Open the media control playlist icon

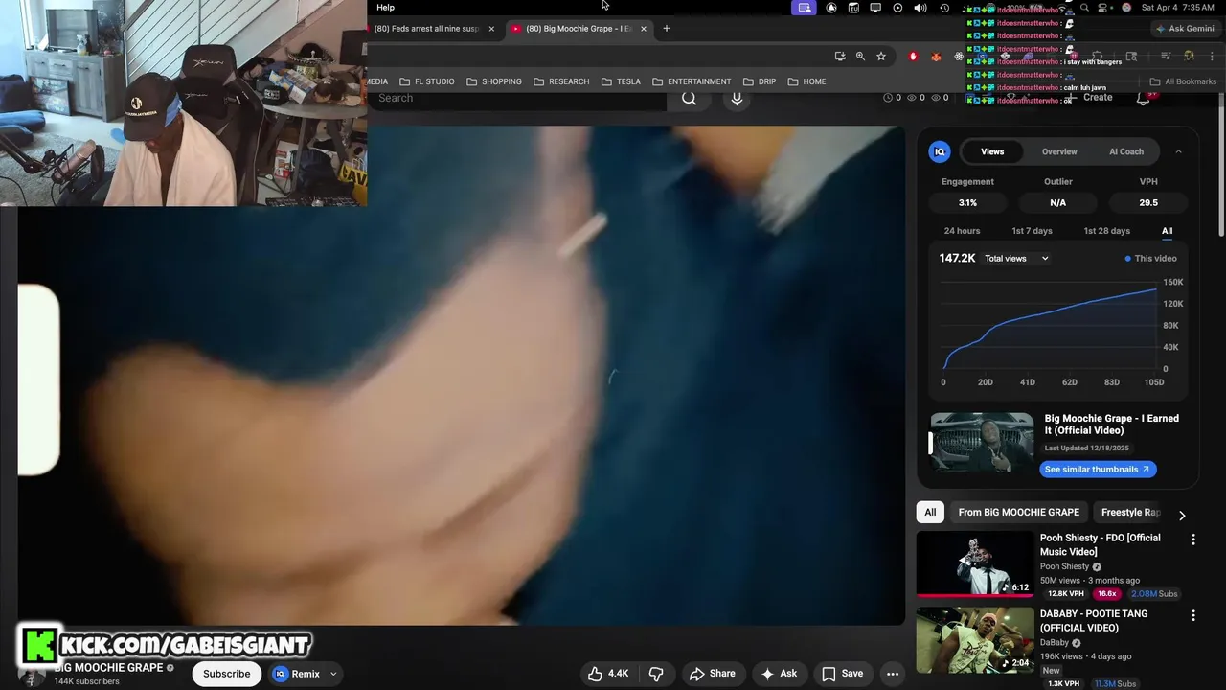tap(1165, 57)
